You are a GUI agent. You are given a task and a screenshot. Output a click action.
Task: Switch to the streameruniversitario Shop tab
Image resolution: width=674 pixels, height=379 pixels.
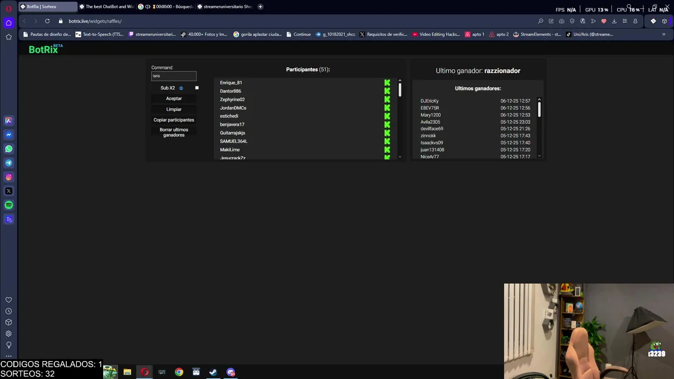(225, 7)
